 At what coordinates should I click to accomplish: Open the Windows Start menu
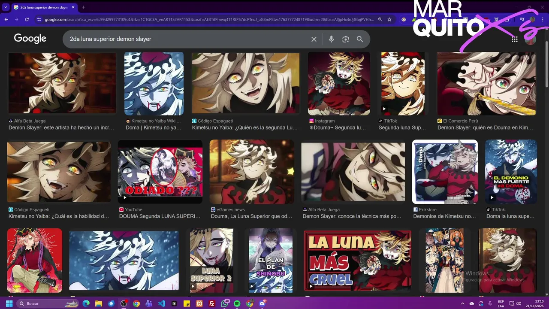tap(9, 303)
